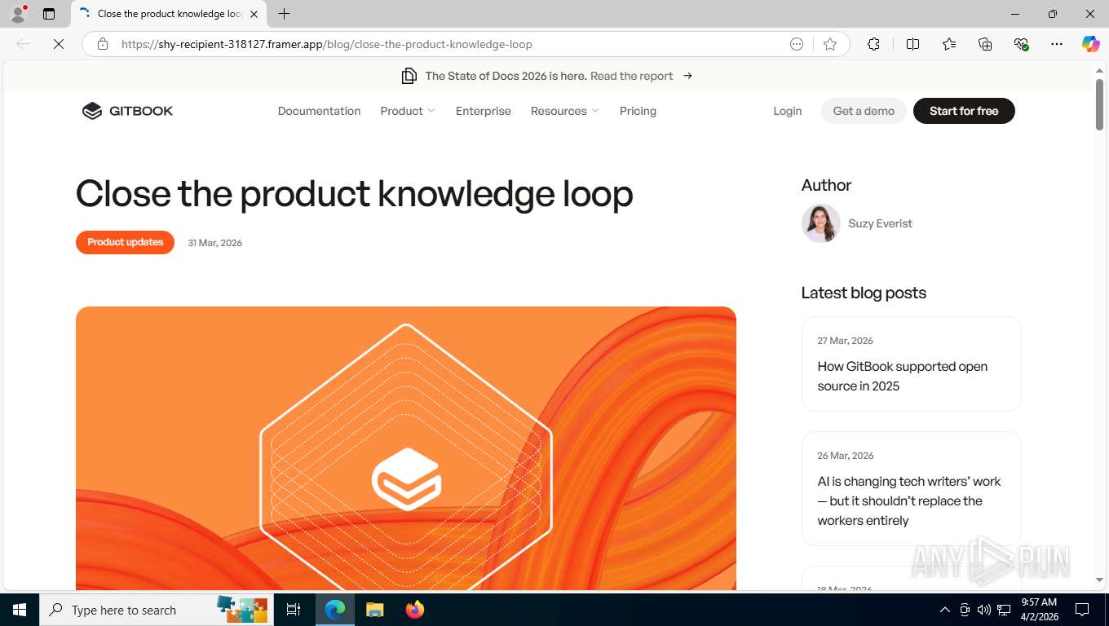The width and height of the screenshot is (1109, 626).
Task: Close the 'Close the product knowledge loop' tab
Action: pyautogui.click(x=254, y=14)
